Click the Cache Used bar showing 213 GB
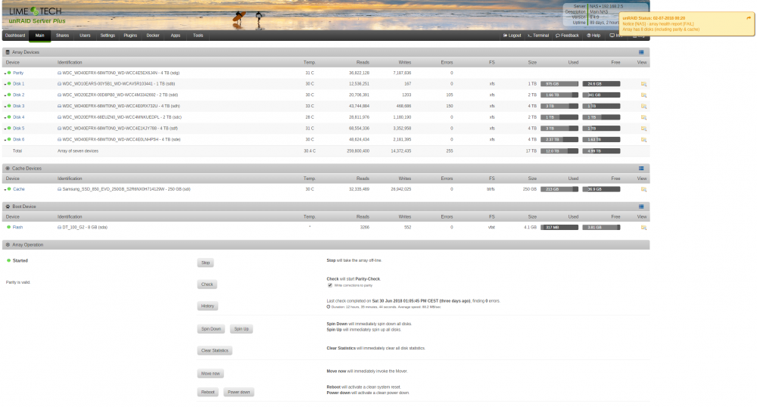The image size is (757, 407). (559, 190)
